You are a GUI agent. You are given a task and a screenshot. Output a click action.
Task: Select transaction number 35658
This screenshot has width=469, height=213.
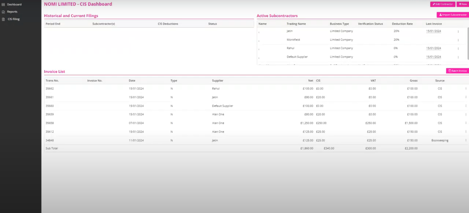coord(50,123)
